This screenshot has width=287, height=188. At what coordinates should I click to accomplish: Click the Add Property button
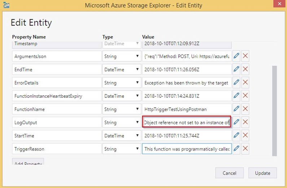tap(28, 162)
